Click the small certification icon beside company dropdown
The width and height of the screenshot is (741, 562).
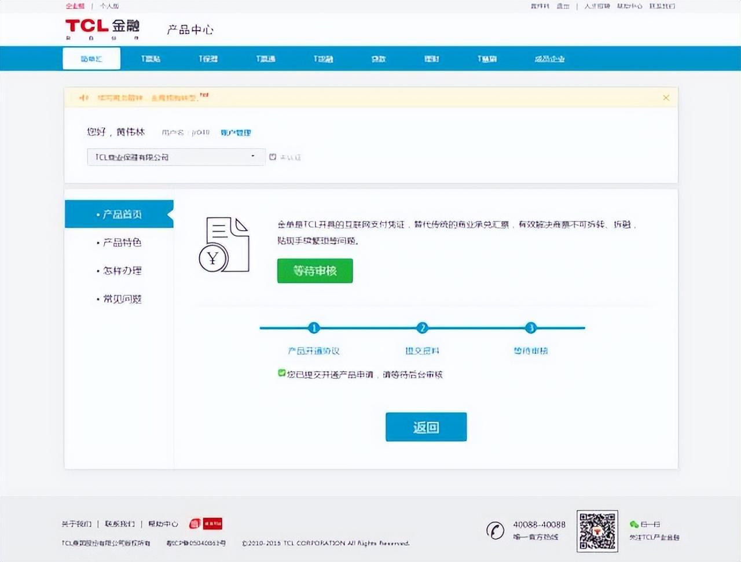(273, 157)
